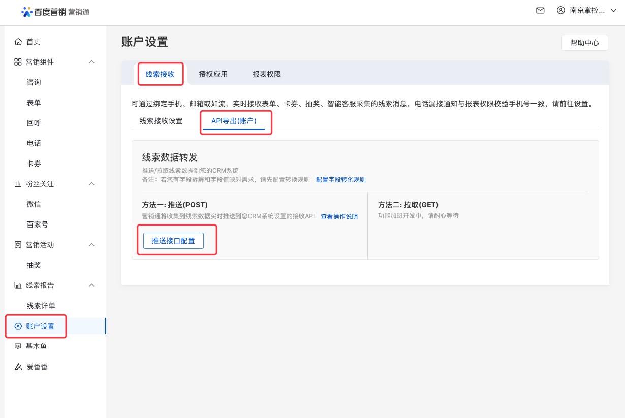Switch to the 授权应用 tab

(x=213, y=74)
